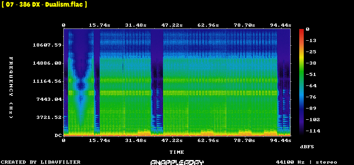This screenshot has height=165, width=354.
Task: Click the 3721.52 frequency tick label
Action: click(x=49, y=117)
